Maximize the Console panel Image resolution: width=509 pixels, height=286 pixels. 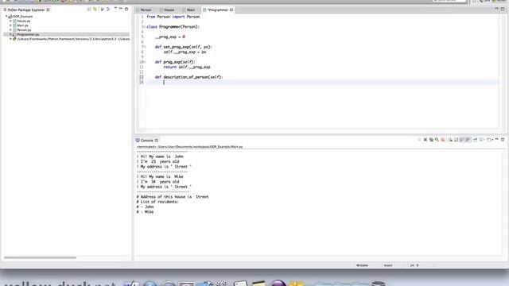pyautogui.click(x=503, y=140)
